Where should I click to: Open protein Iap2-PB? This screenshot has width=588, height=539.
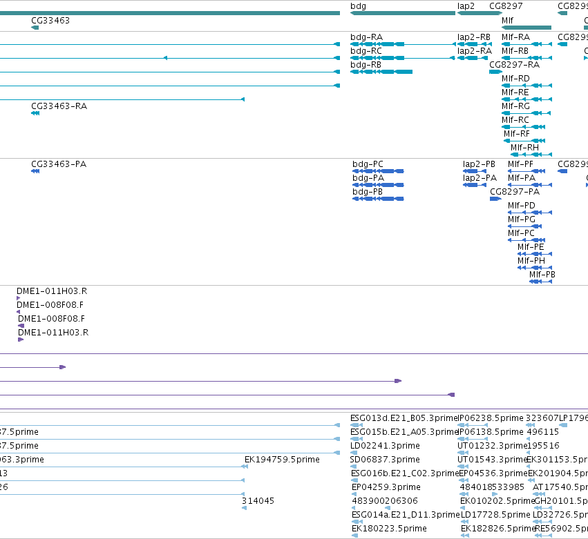click(x=479, y=164)
